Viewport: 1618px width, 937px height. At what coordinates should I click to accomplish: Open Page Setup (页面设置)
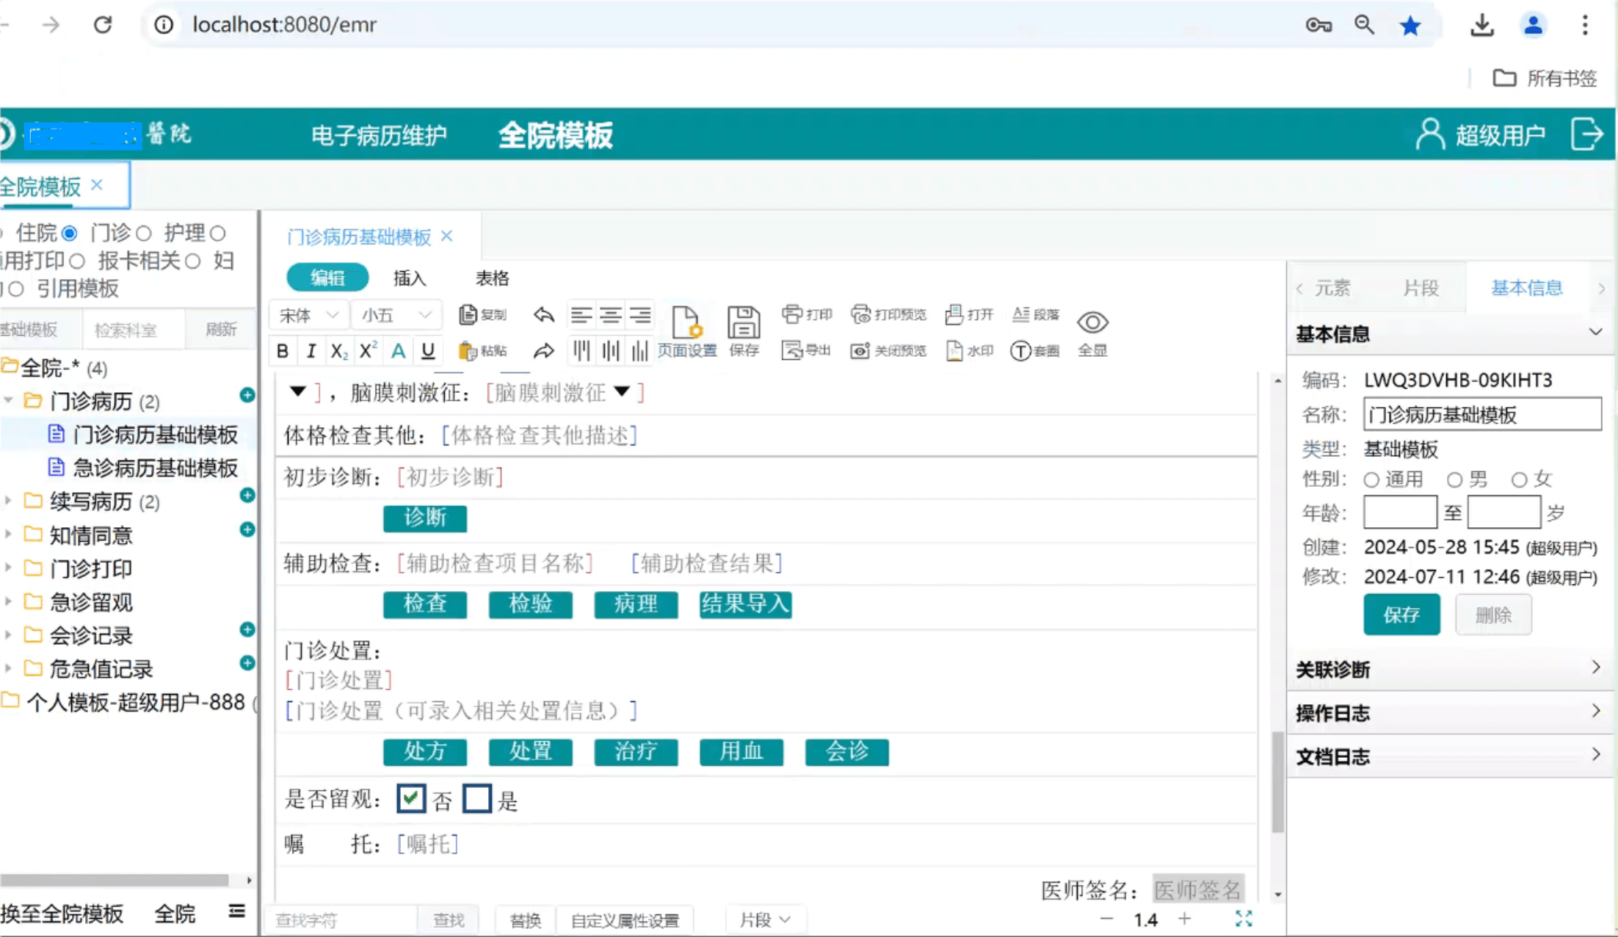(x=686, y=332)
